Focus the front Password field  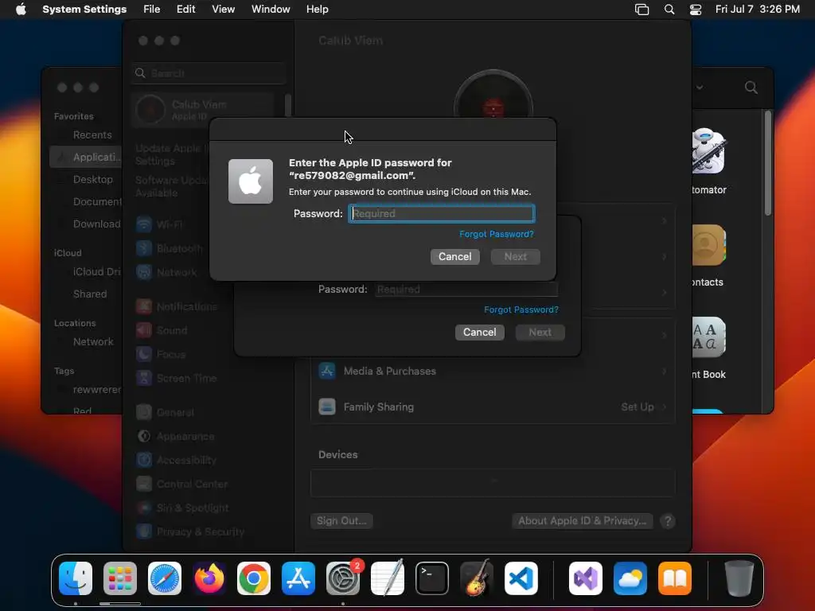click(441, 213)
